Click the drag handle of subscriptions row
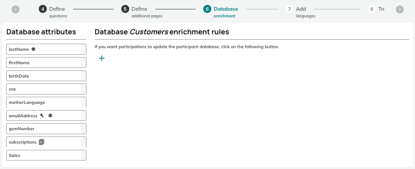The image size is (415, 169). (x=83, y=142)
